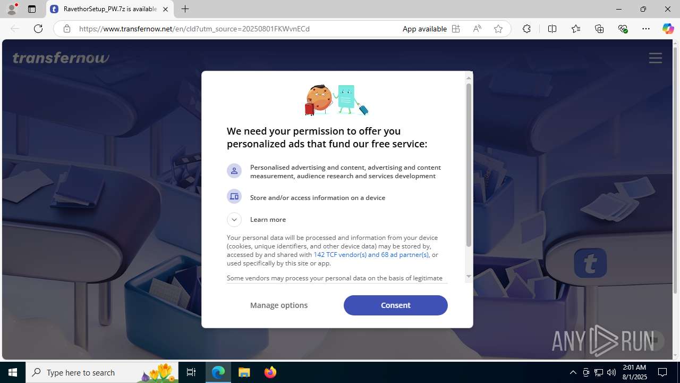Open the network status tray icon
The image size is (680, 383).
[x=599, y=372]
